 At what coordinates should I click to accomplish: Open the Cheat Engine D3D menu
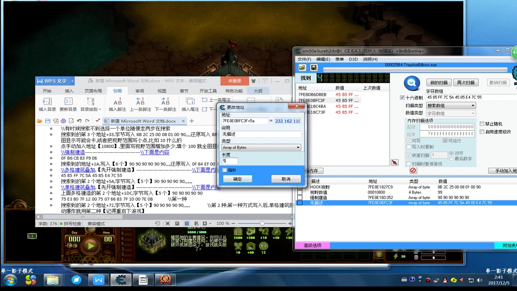[x=353, y=59]
